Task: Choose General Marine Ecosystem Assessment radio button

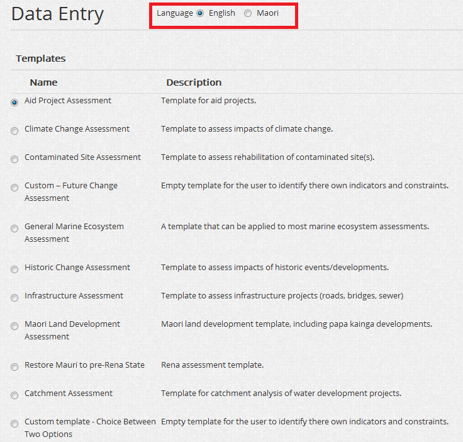Action: click(x=14, y=229)
